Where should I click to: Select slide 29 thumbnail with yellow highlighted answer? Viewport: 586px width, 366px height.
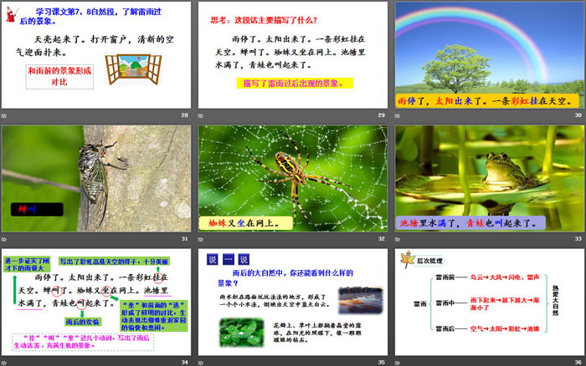[x=293, y=55]
